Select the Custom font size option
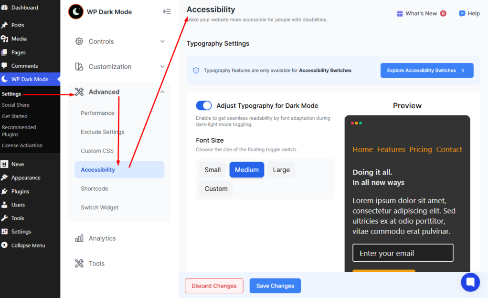The height and width of the screenshot is (298, 489). pyautogui.click(x=216, y=189)
